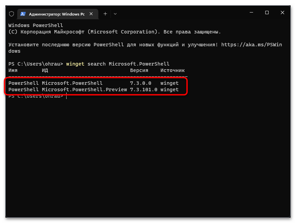Click the Источник column header text
The height and width of the screenshot is (223, 296).
[172, 70]
